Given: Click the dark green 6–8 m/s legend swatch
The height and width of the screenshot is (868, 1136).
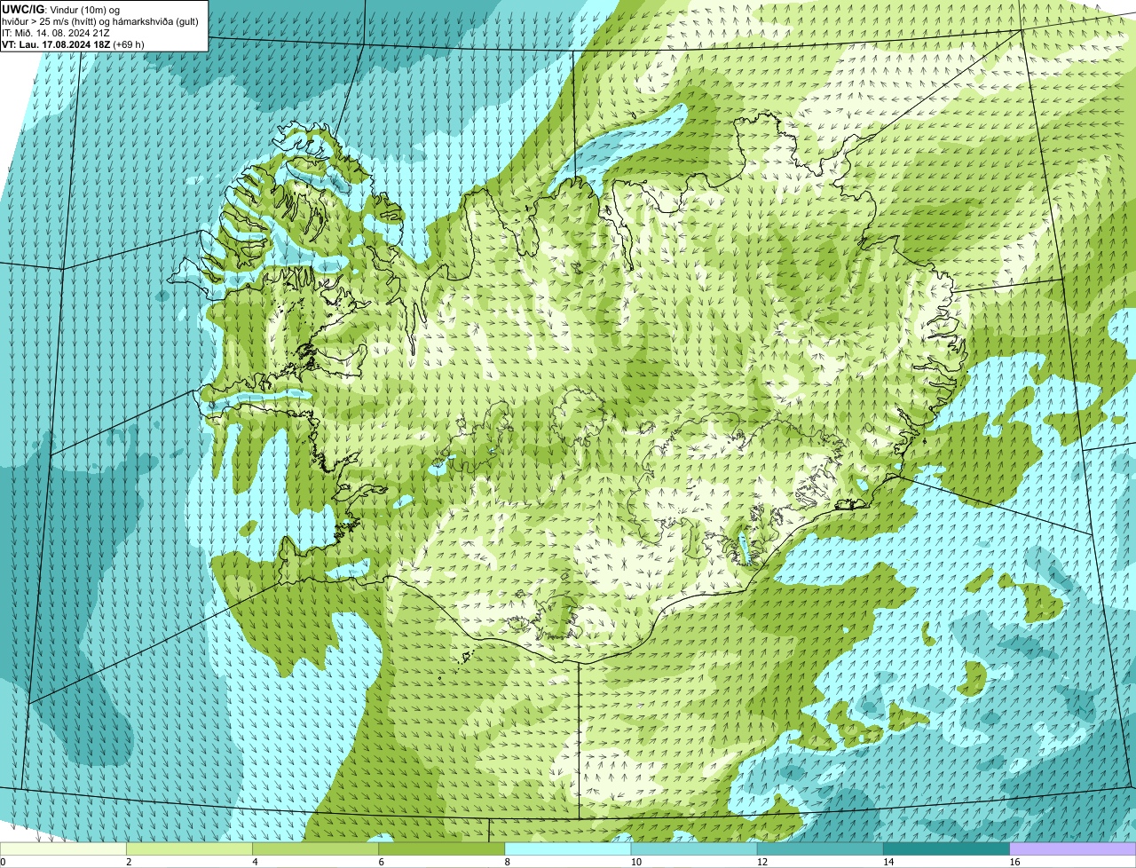Looking at the screenshot, I should pos(442,848).
